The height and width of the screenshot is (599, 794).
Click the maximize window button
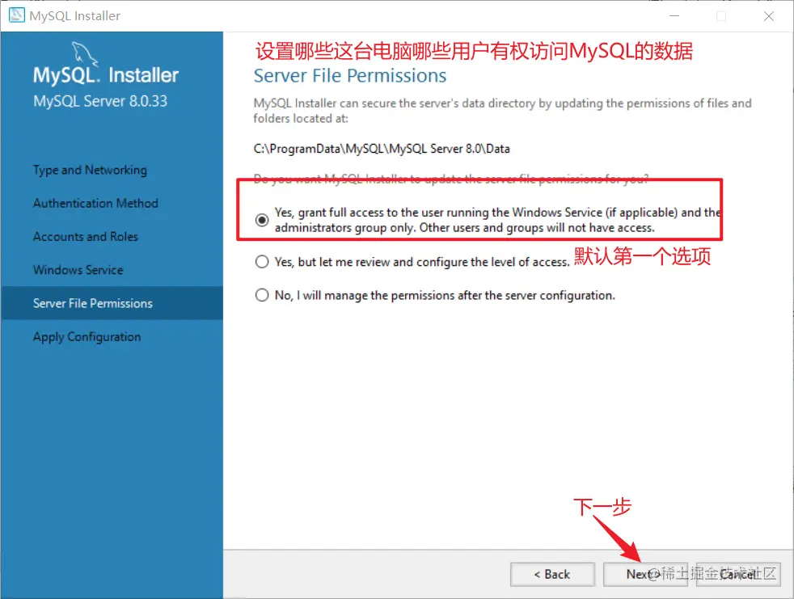[721, 15]
